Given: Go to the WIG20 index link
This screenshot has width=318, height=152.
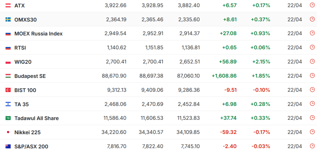Looking at the screenshot, I should tap(23, 62).
